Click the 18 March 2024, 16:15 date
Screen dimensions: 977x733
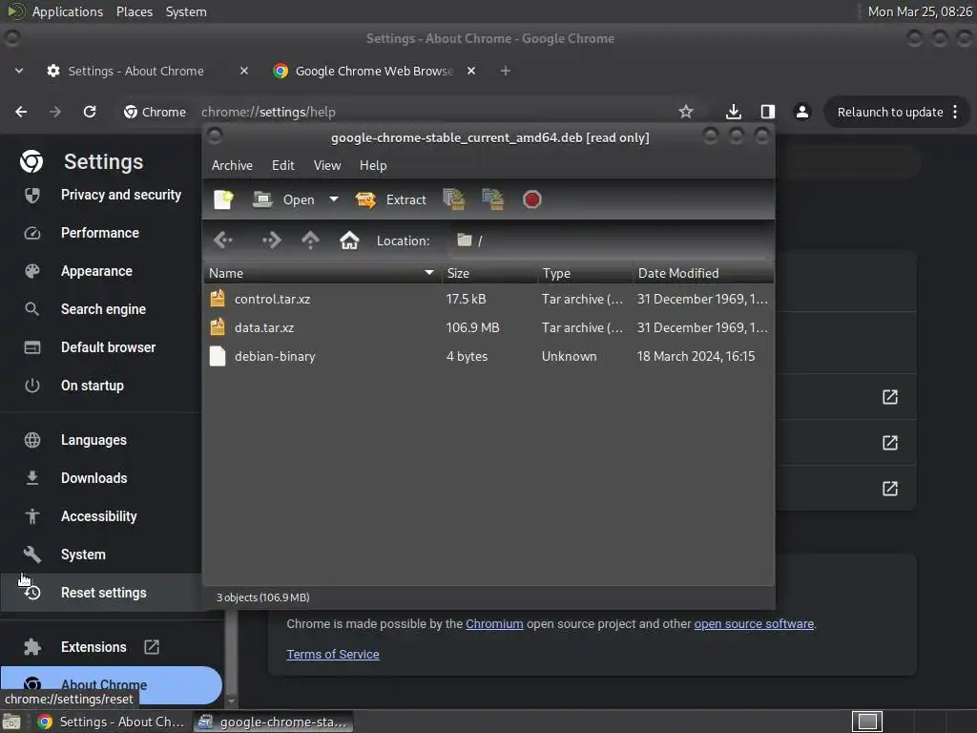(696, 357)
